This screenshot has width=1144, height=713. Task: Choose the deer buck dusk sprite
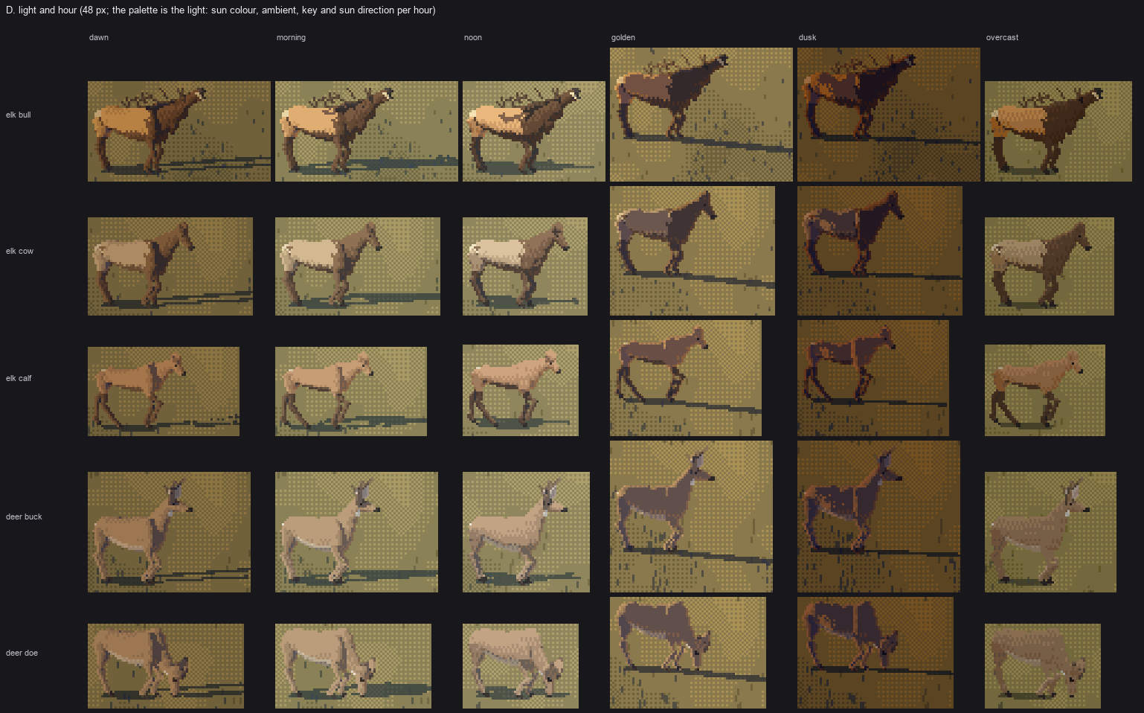pyautogui.click(x=878, y=517)
